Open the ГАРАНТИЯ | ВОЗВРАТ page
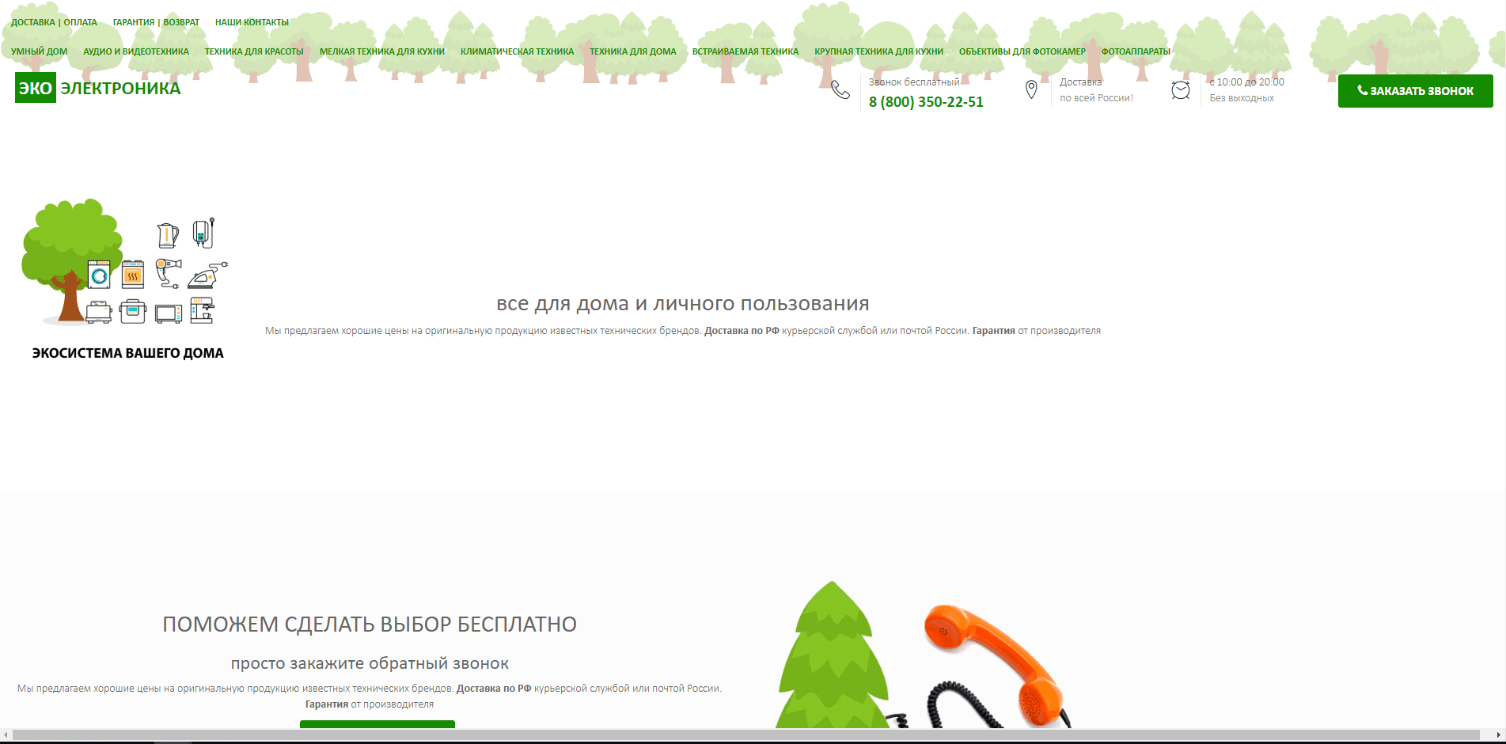Image resolution: width=1506 pixels, height=744 pixels. 156,22
